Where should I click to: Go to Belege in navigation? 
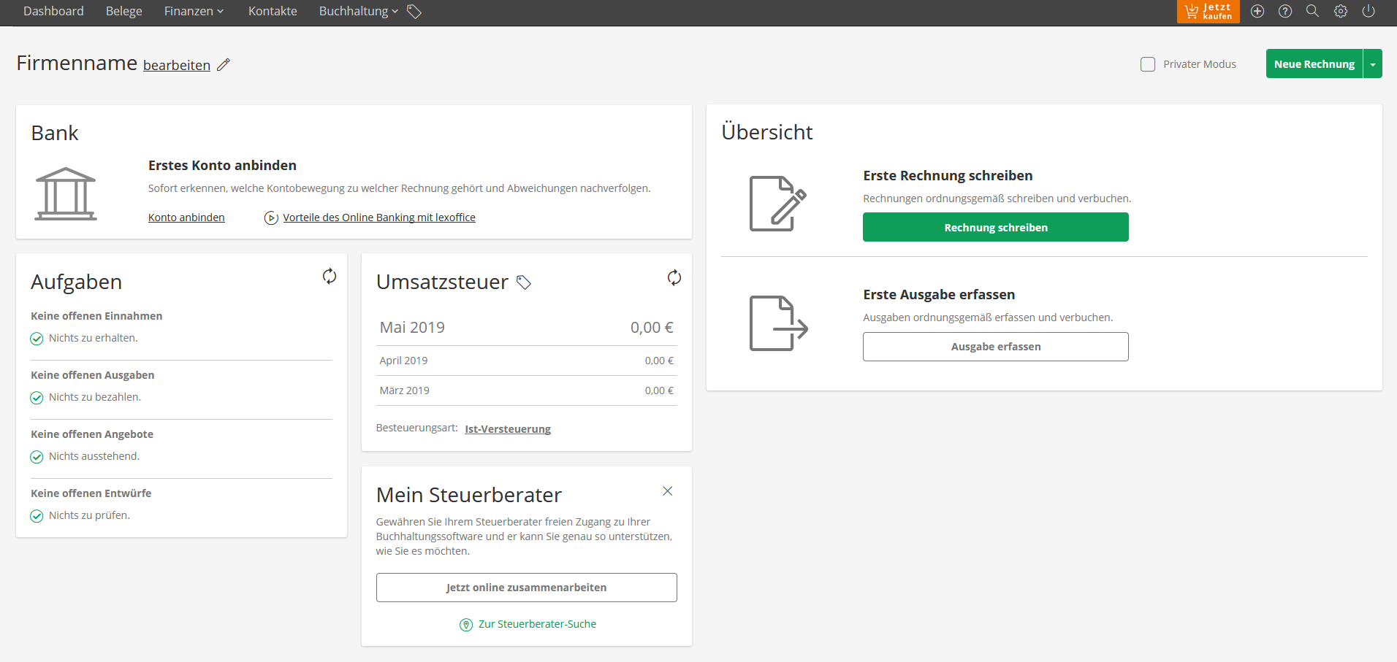[123, 12]
